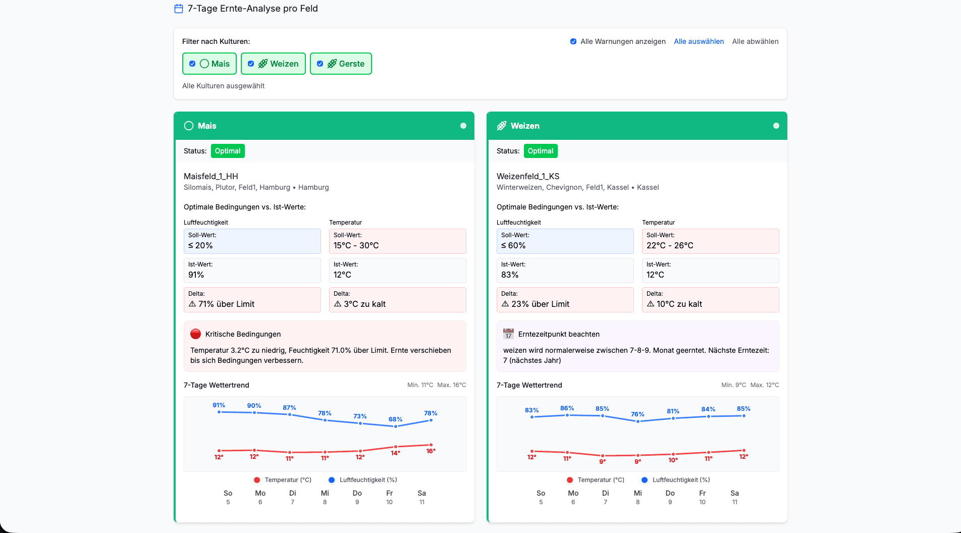Click the Erntezeitpunkt beachten notice box
The image size is (961, 533).
(638, 346)
